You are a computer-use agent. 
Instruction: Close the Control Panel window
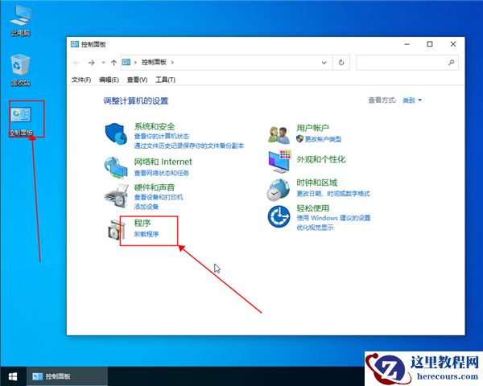pos(452,44)
